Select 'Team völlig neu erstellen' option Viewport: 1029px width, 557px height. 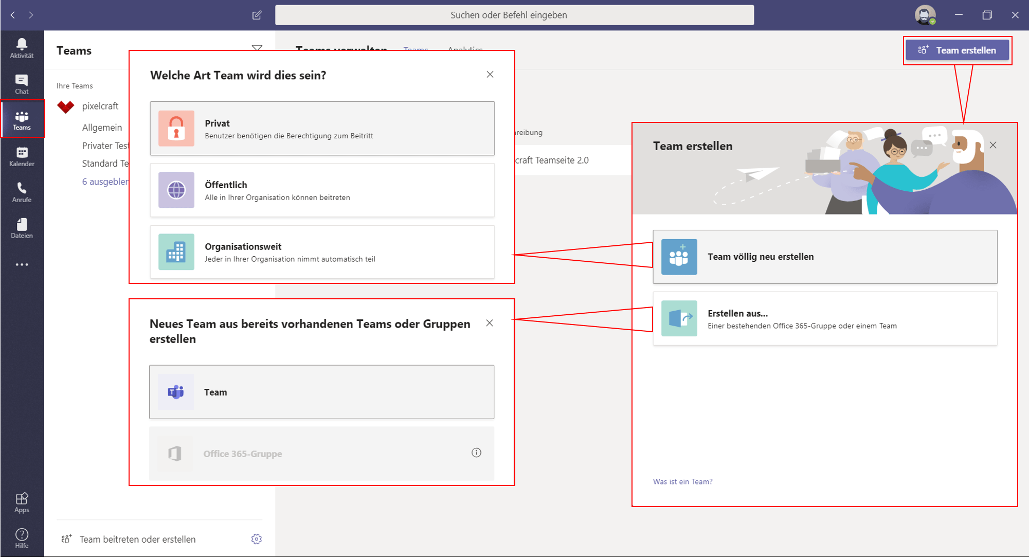tap(825, 257)
